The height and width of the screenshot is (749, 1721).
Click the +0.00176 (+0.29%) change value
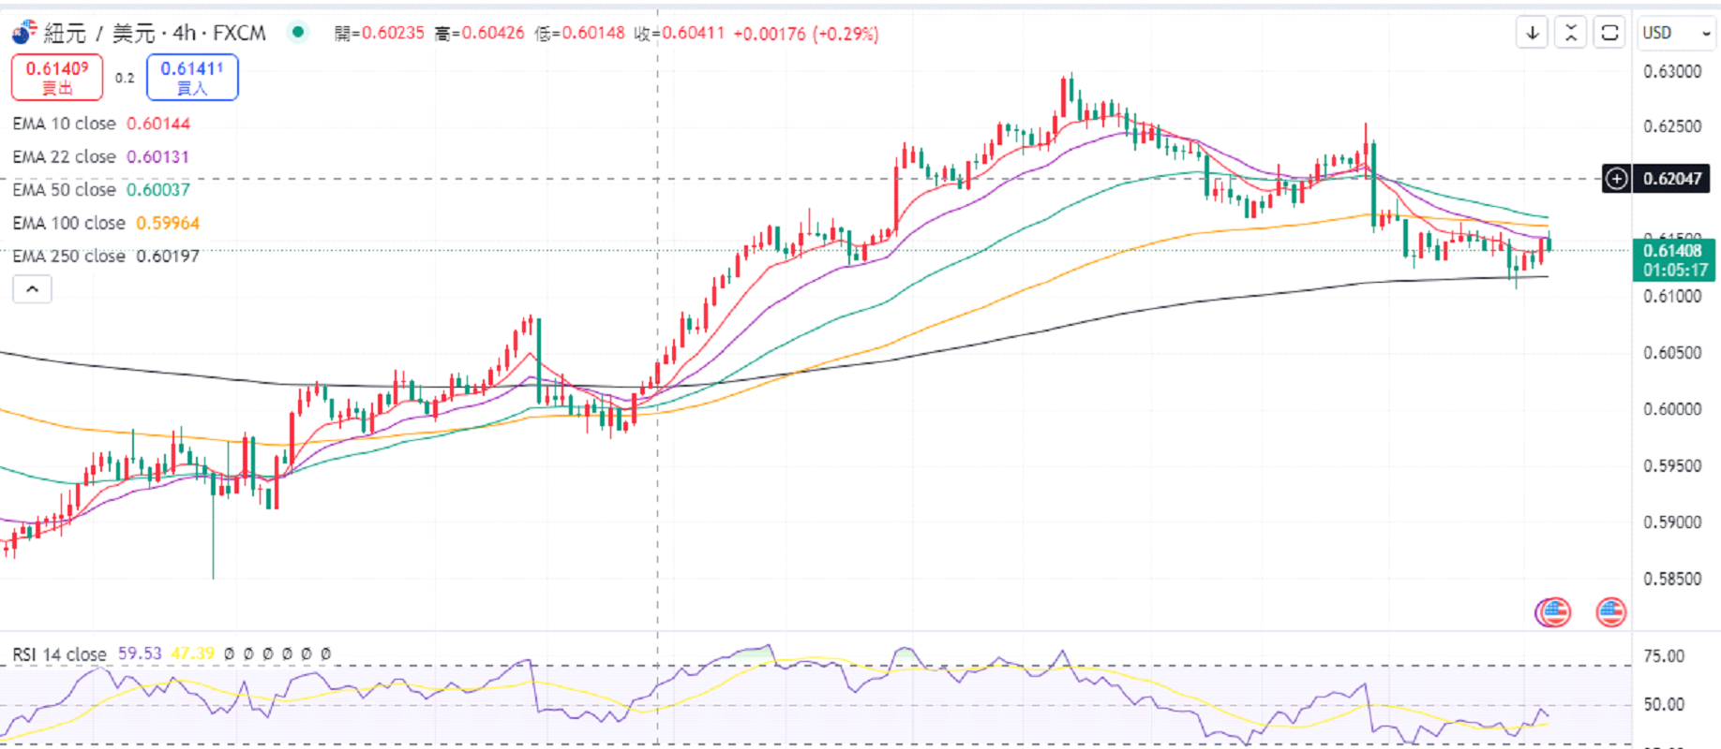pyautogui.click(x=806, y=34)
